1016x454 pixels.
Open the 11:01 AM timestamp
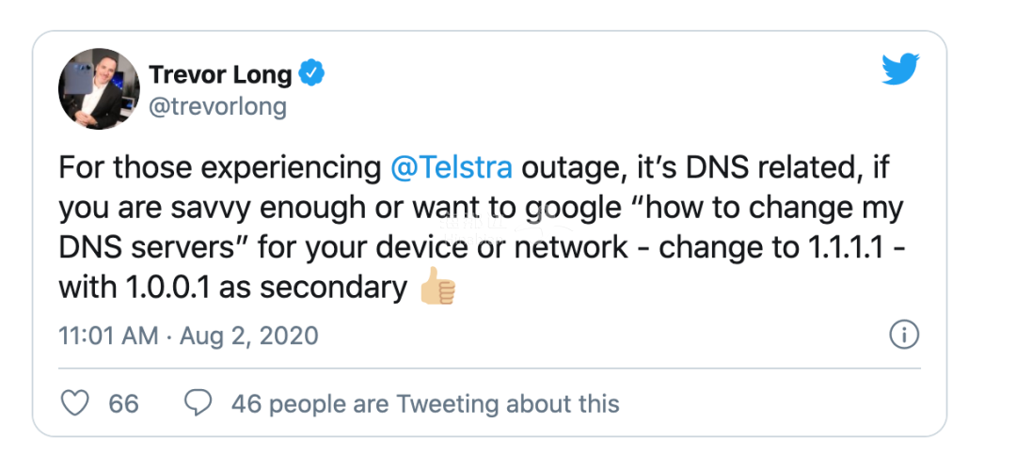pyautogui.click(x=108, y=336)
